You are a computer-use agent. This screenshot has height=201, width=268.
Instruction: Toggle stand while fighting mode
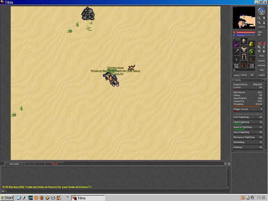pyautogui.click(x=264, y=43)
